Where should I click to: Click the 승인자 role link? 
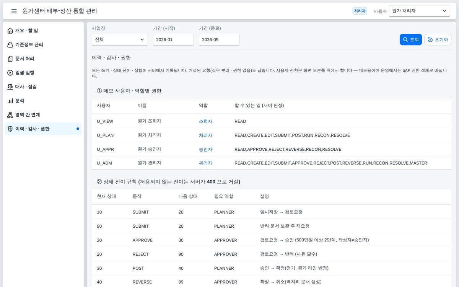click(205, 149)
